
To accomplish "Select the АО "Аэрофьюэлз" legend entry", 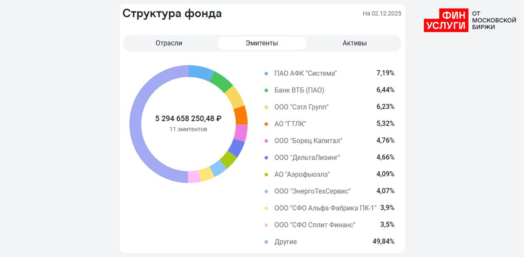I will point(302,174).
